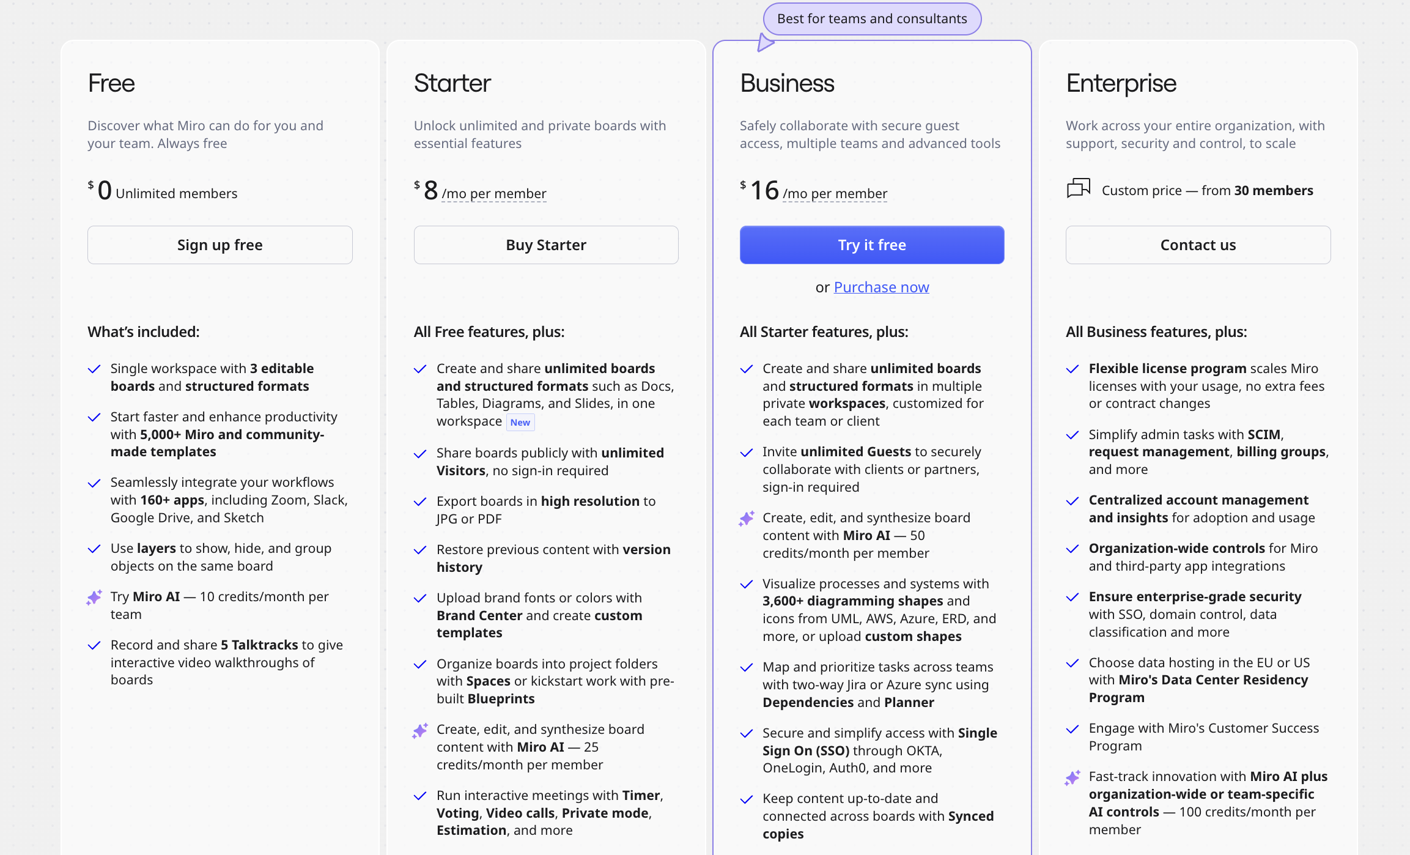This screenshot has width=1410, height=855.
Task: Click the Contact us button
Action: pyautogui.click(x=1198, y=245)
